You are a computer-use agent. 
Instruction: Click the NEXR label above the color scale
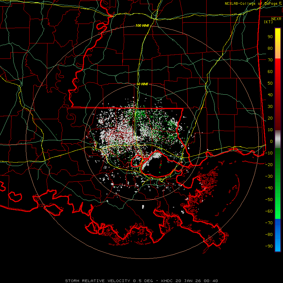pyautogui.click(x=276, y=19)
